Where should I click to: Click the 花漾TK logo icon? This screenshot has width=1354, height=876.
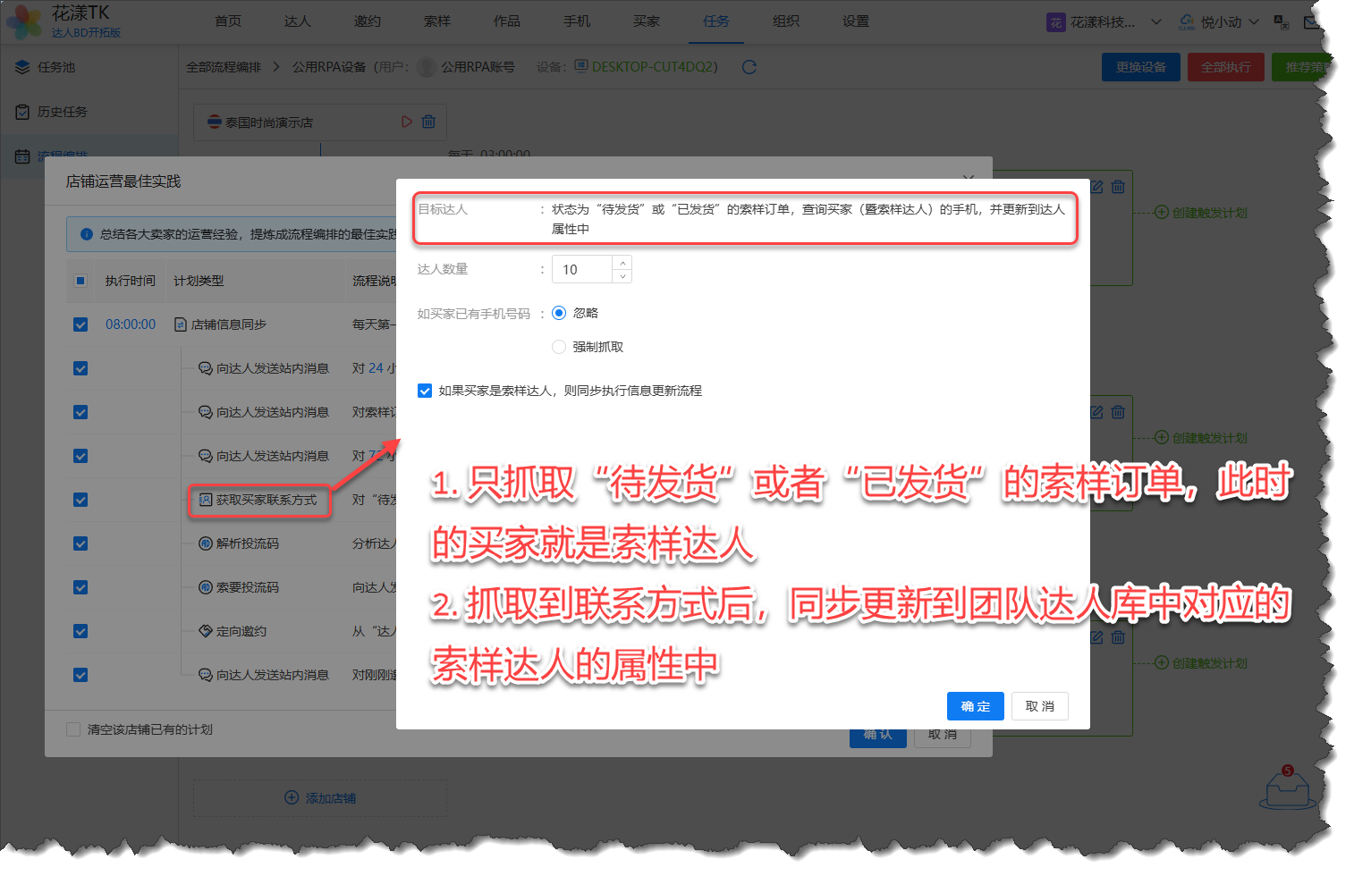point(24,21)
